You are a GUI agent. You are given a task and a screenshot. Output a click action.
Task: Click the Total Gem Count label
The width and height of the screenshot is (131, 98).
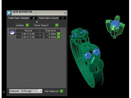pyautogui.click(x=48, y=18)
